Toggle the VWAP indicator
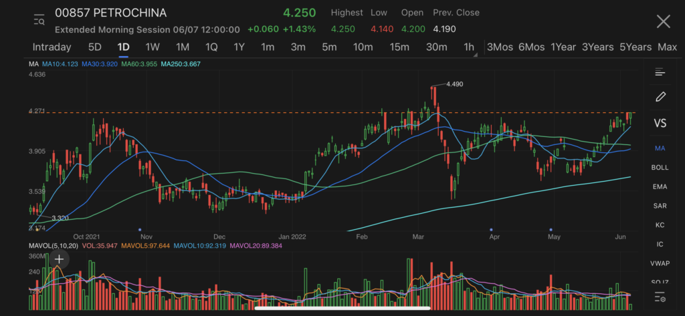Viewport: 685px width, 316px height. coord(660,264)
